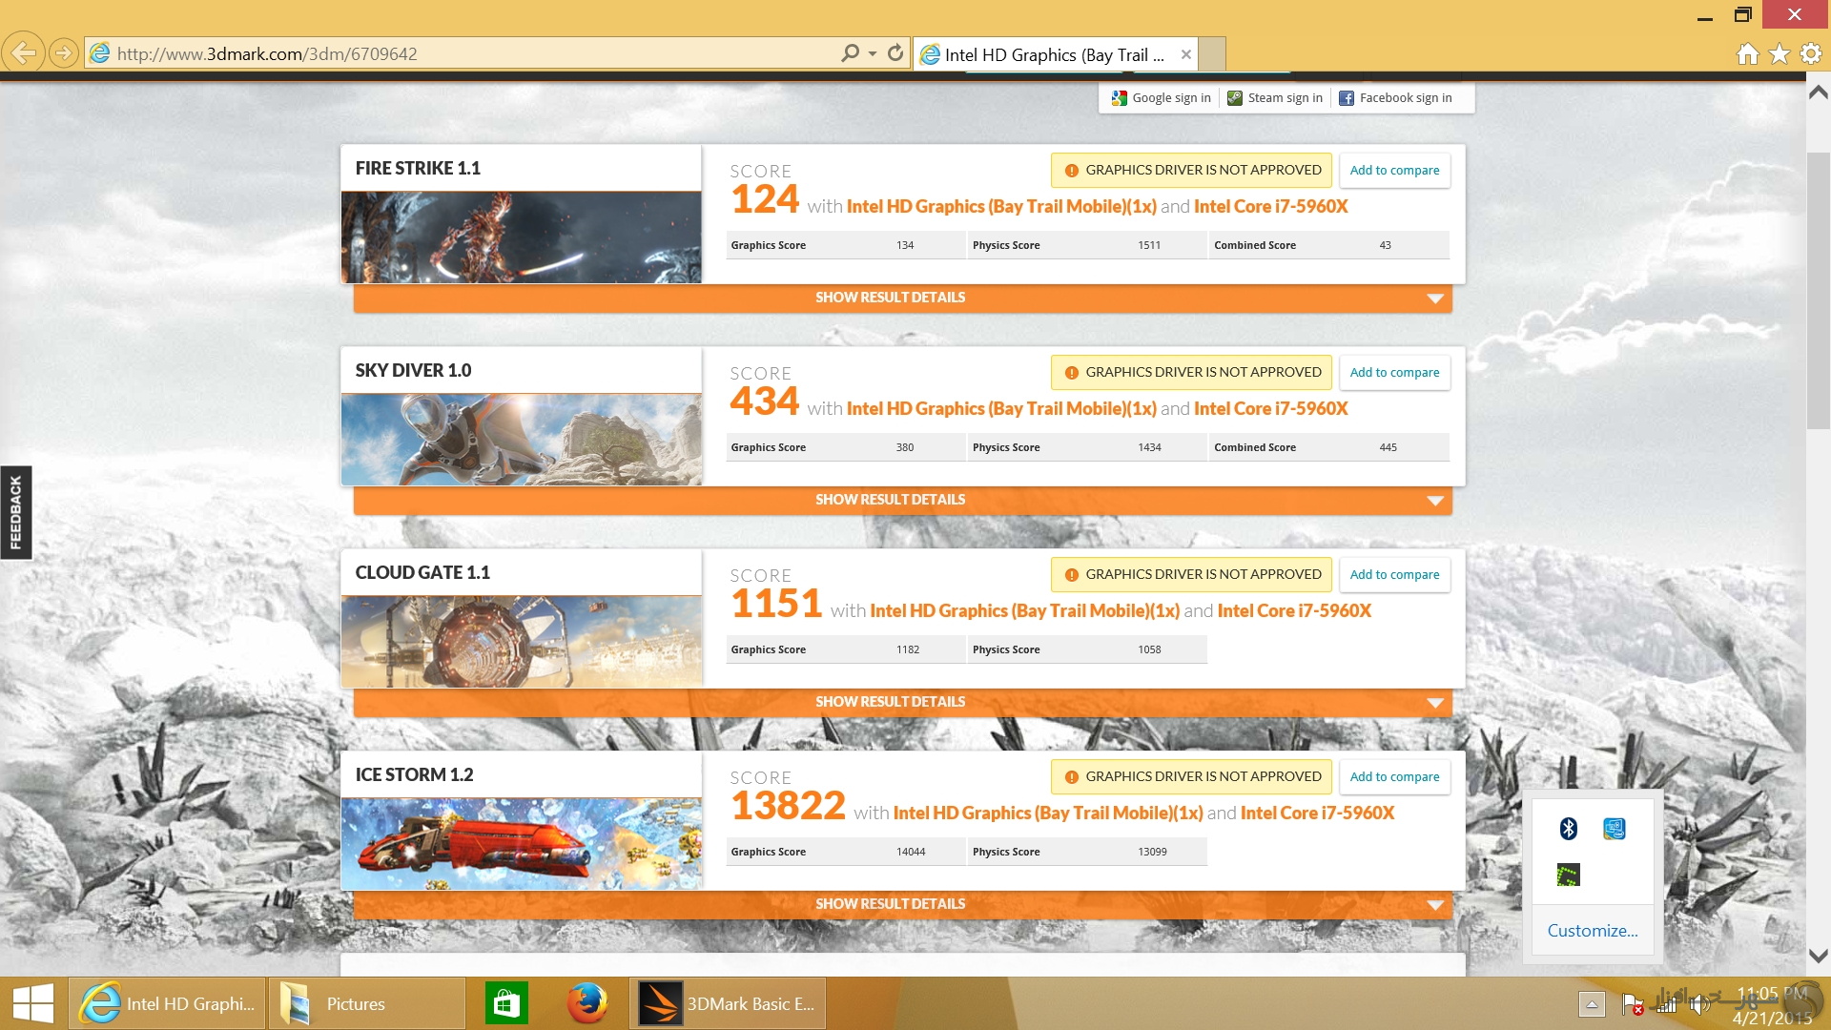Sign in with Google

(1161, 98)
